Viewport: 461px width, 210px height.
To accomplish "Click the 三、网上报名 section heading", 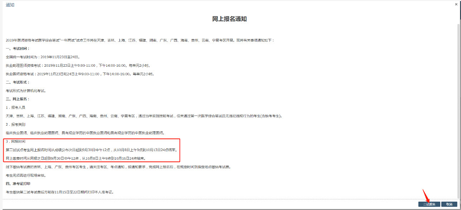I will pyautogui.click(x=19, y=99).
